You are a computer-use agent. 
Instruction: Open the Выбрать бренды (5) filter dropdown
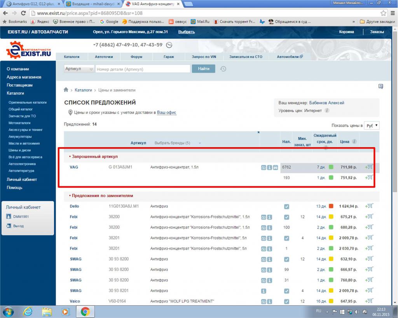[177, 143]
